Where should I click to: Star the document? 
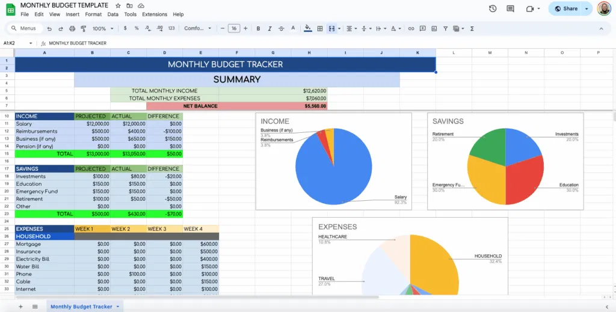point(118,6)
